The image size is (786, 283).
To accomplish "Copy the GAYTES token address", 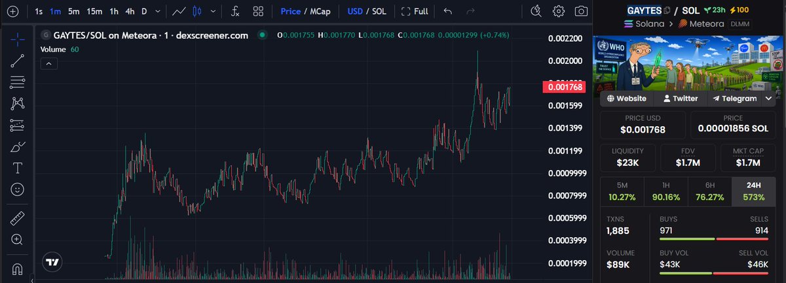I will (667, 10).
